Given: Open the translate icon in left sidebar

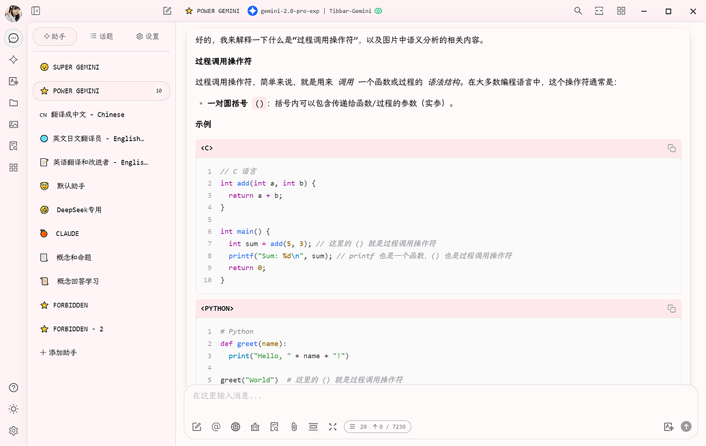Looking at the screenshot, I should tap(14, 81).
